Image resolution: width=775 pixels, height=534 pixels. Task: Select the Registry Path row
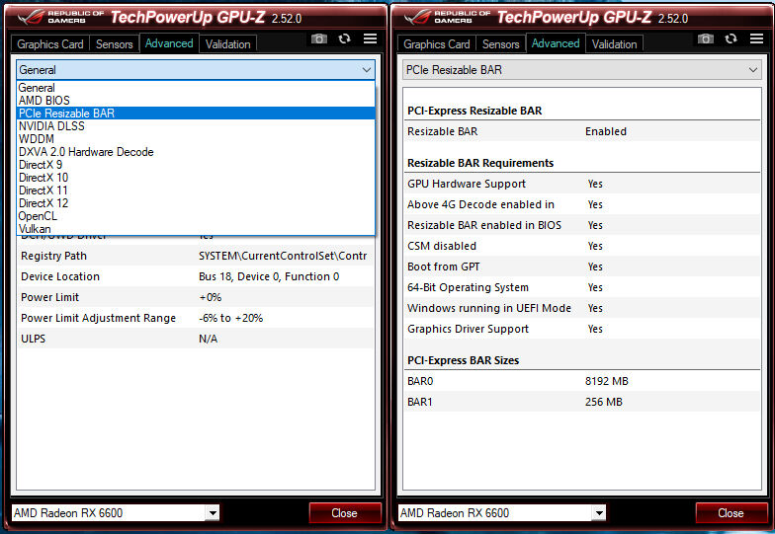pos(196,256)
